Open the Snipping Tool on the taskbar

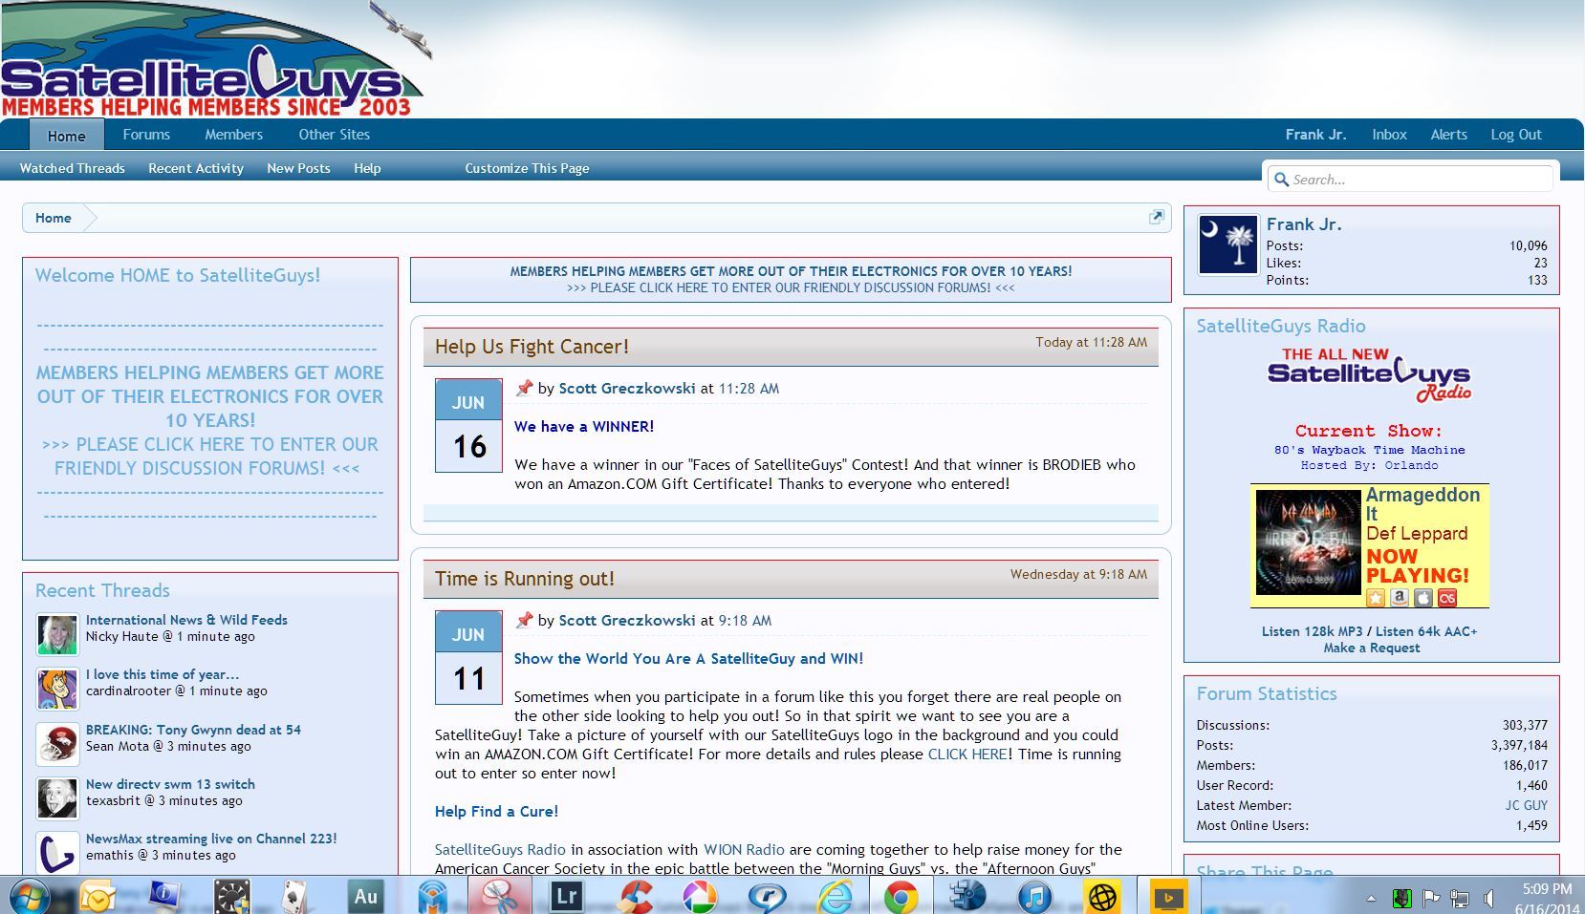[x=499, y=897]
